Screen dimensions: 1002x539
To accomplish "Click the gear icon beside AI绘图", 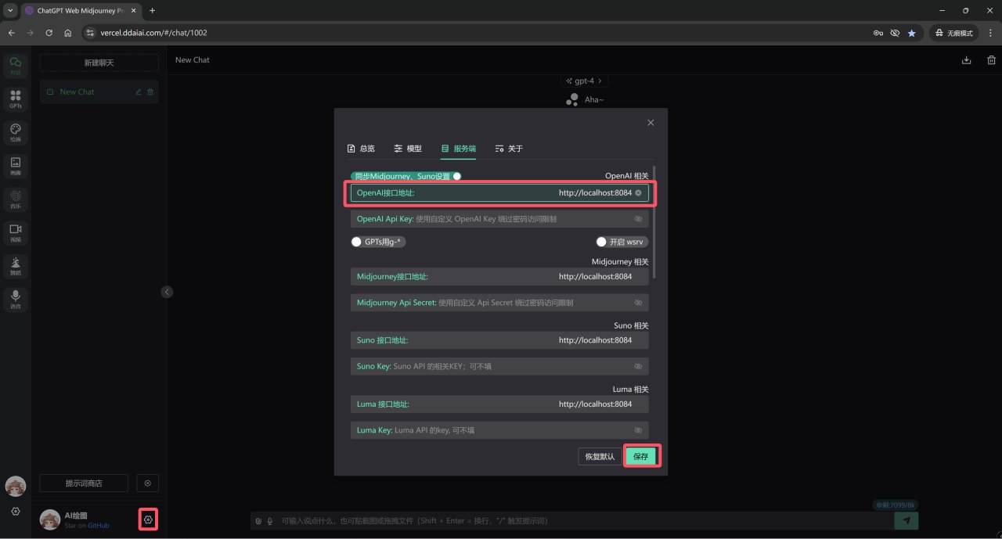I will click(148, 519).
